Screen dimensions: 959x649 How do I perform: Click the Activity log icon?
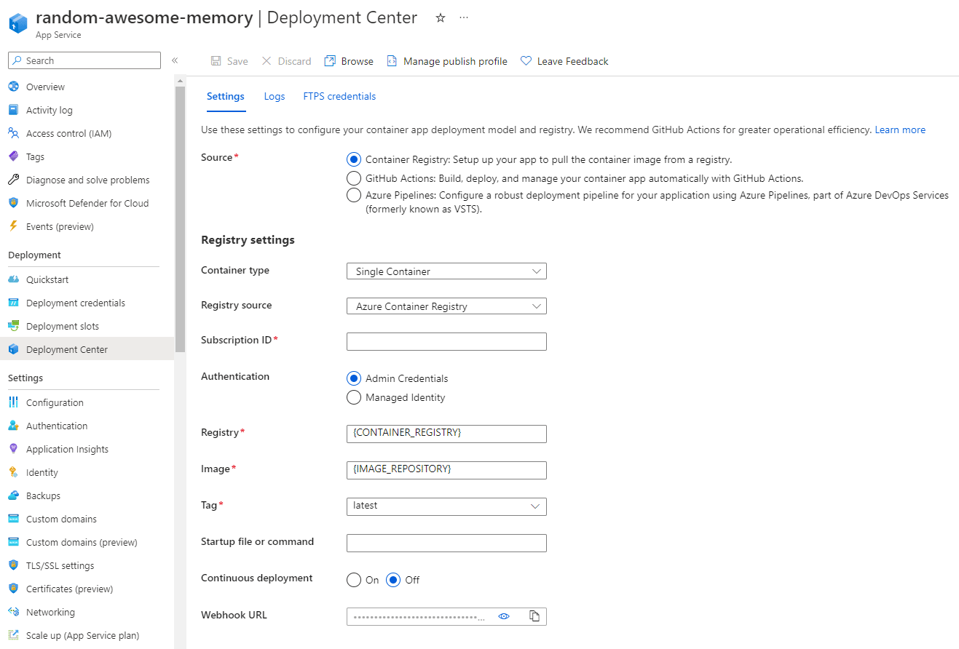click(13, 110)
